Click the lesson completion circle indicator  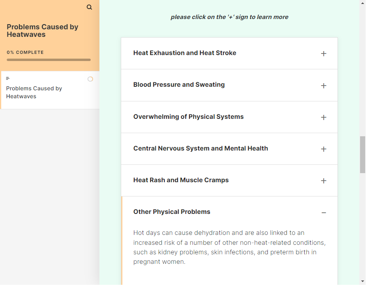(x=90, y=79)
